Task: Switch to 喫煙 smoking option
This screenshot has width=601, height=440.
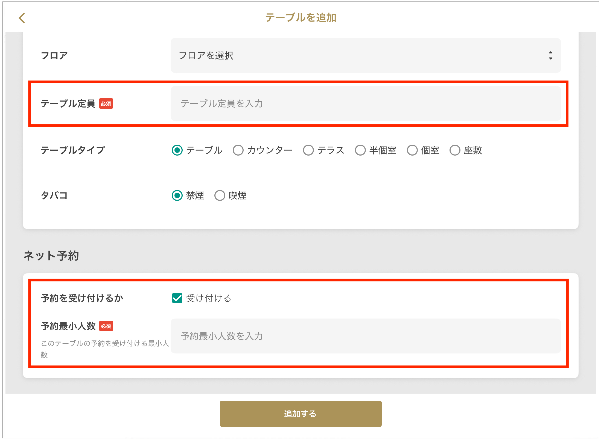Action: (x=220, y=195)
